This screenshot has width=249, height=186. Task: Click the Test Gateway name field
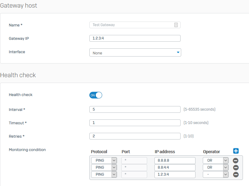[131, 25]
